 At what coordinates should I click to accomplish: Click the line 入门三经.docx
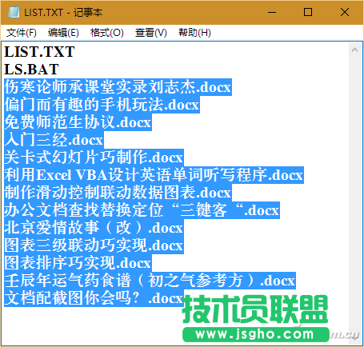[x=54, y=140]
